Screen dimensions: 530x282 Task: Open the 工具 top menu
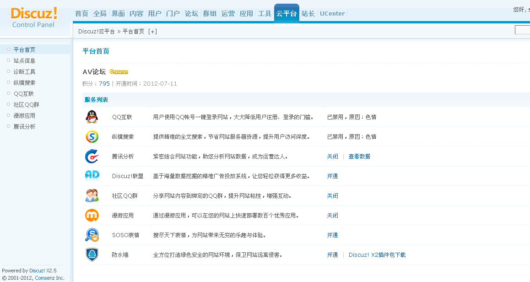265,14
